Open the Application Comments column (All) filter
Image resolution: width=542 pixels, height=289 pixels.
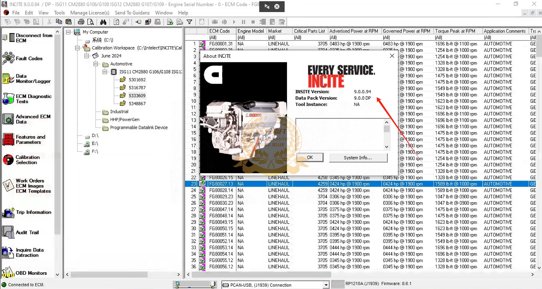pyautogui.click(x=506, y=37)
